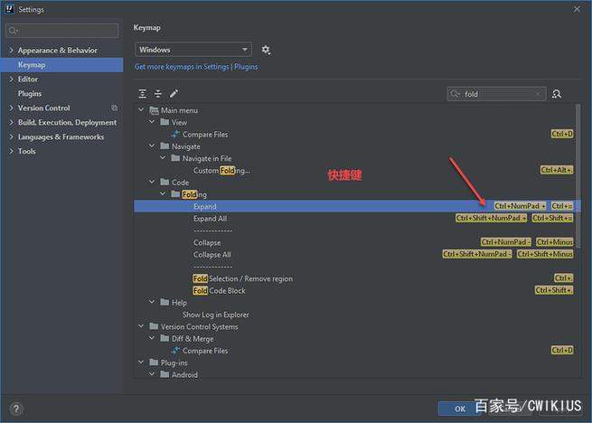Viewport: 592px width, 423px height.
Task: Click the Ctrl+Alt+. shortcut badge
Action: tap(557, 170)
